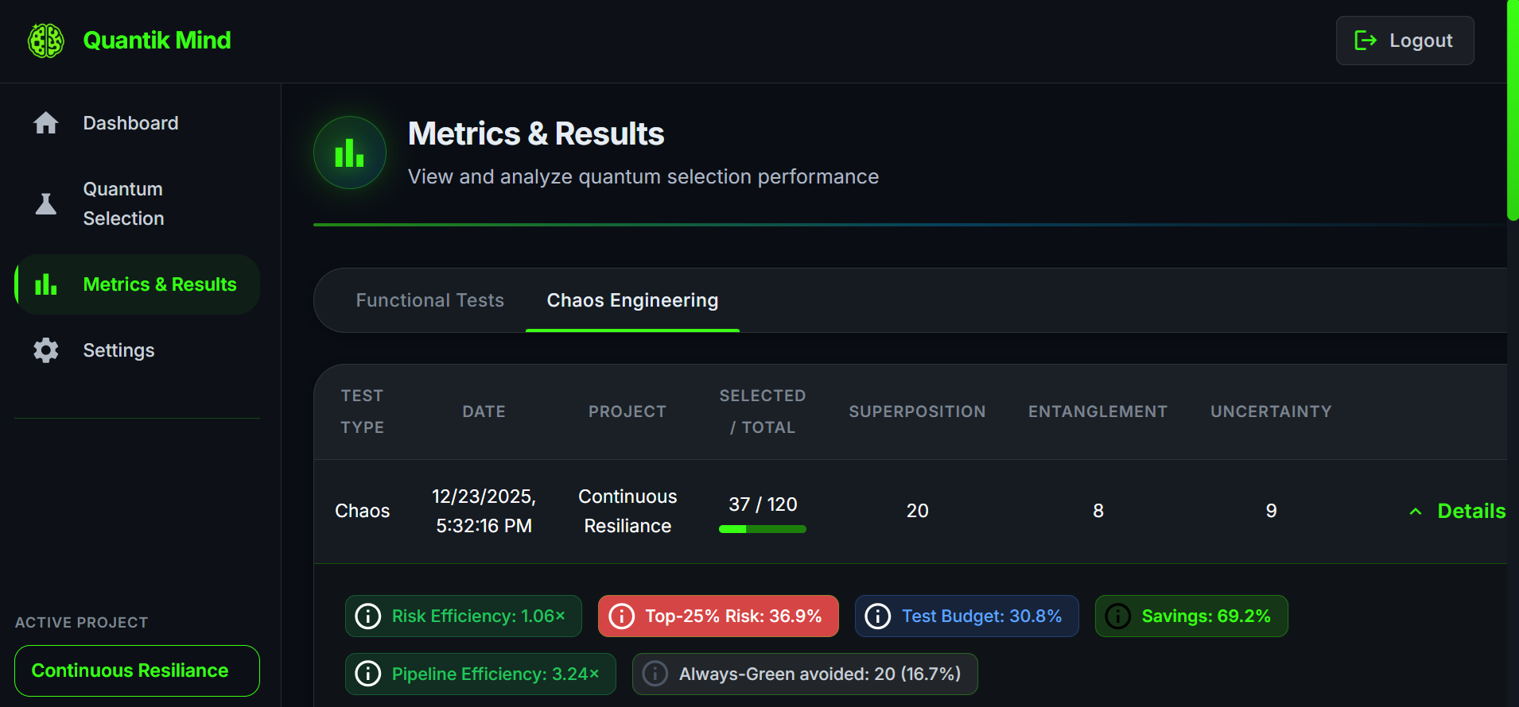The image size is (1519, 707).
Task: Select the Chaos Engineering tab
Action: (632, 300)
